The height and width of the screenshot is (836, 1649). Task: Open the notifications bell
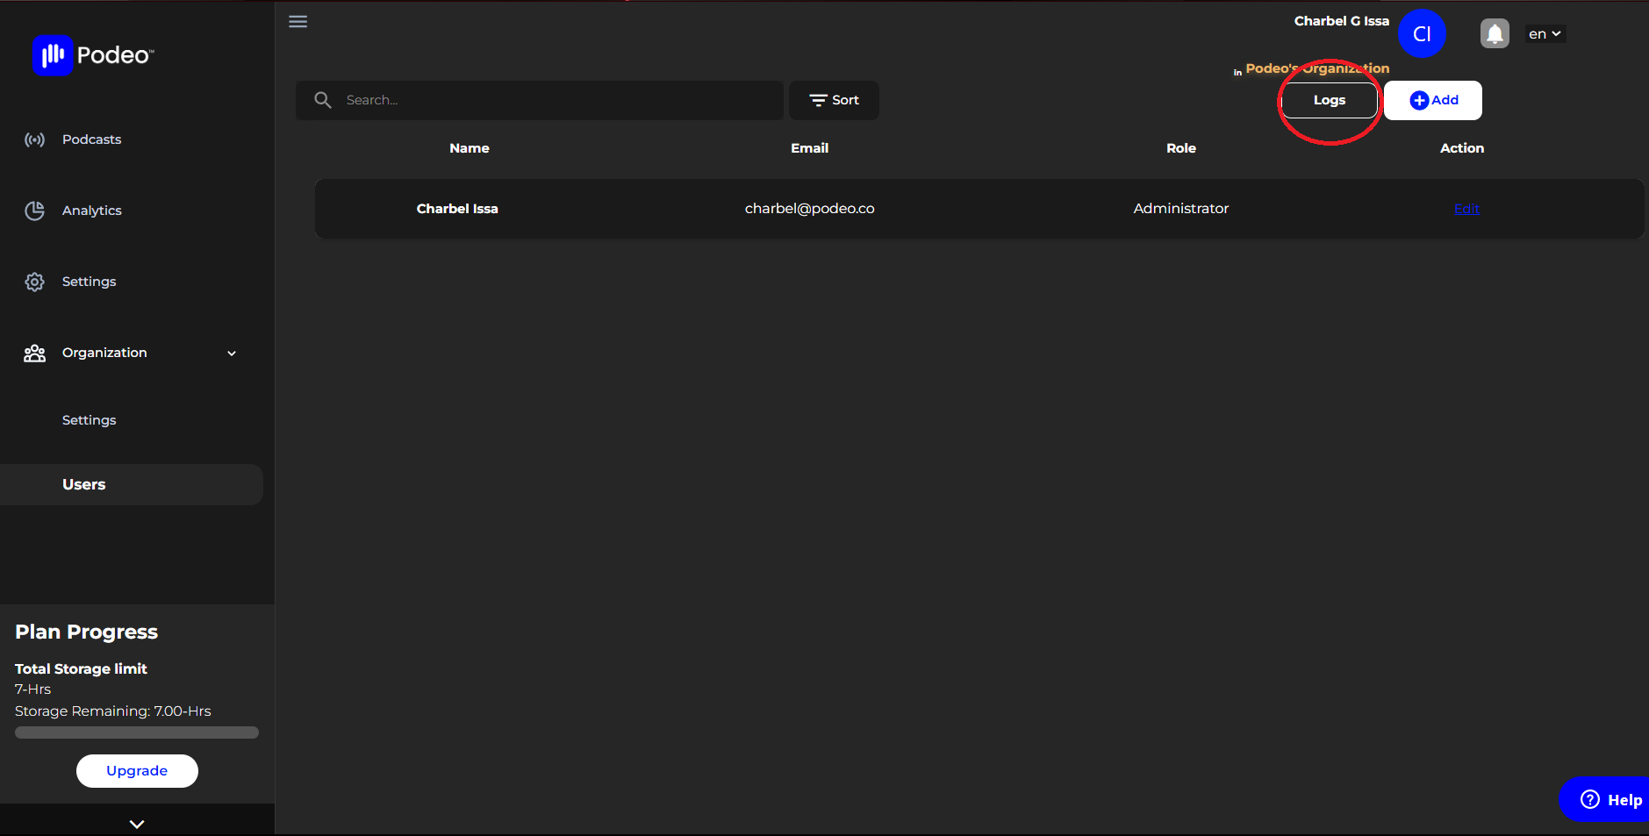[x=1495, y=34]
